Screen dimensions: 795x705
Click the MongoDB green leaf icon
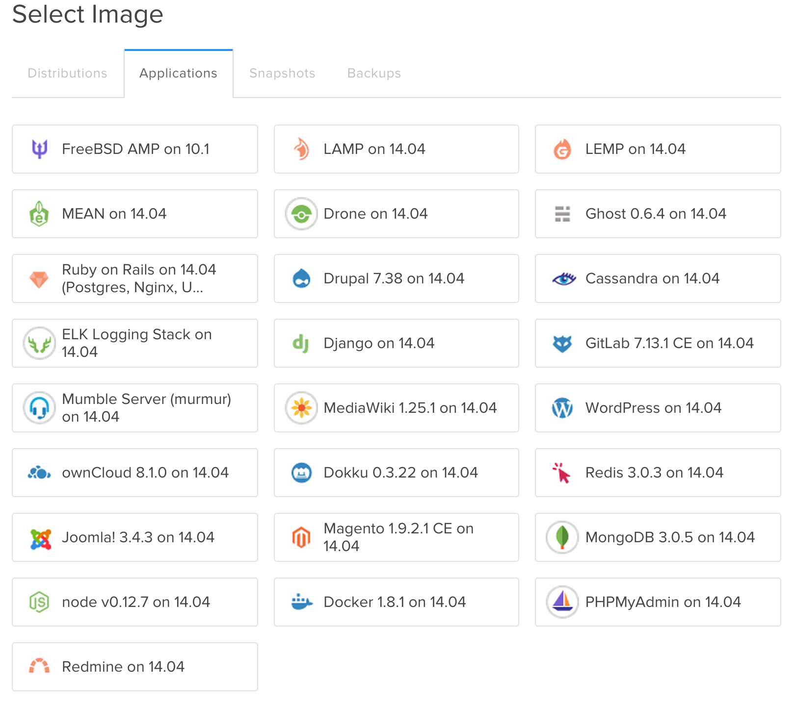click(562, 537)
